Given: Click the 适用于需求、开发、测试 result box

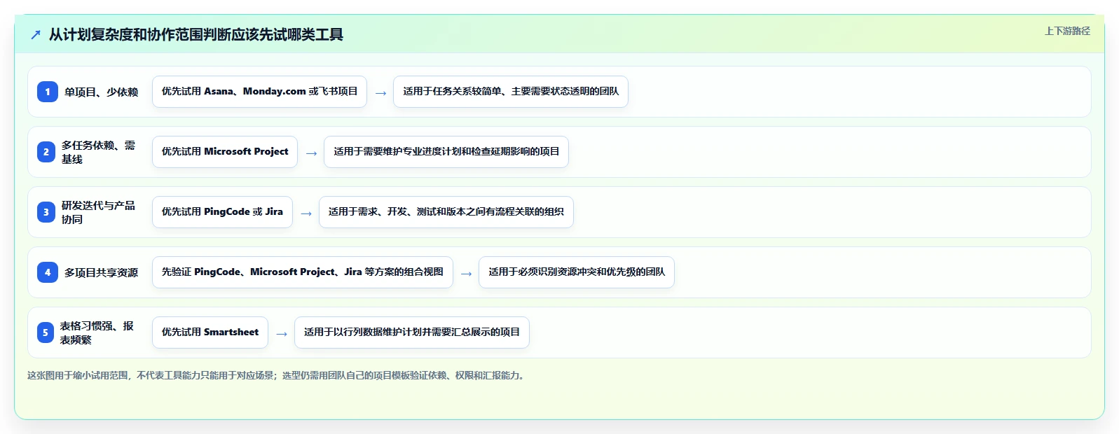Looking at the screenshot, I should pyautogui.click(x=446, y=212).
